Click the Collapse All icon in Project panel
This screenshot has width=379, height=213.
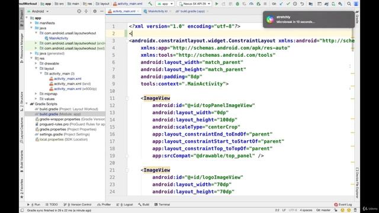coord(86,11)
